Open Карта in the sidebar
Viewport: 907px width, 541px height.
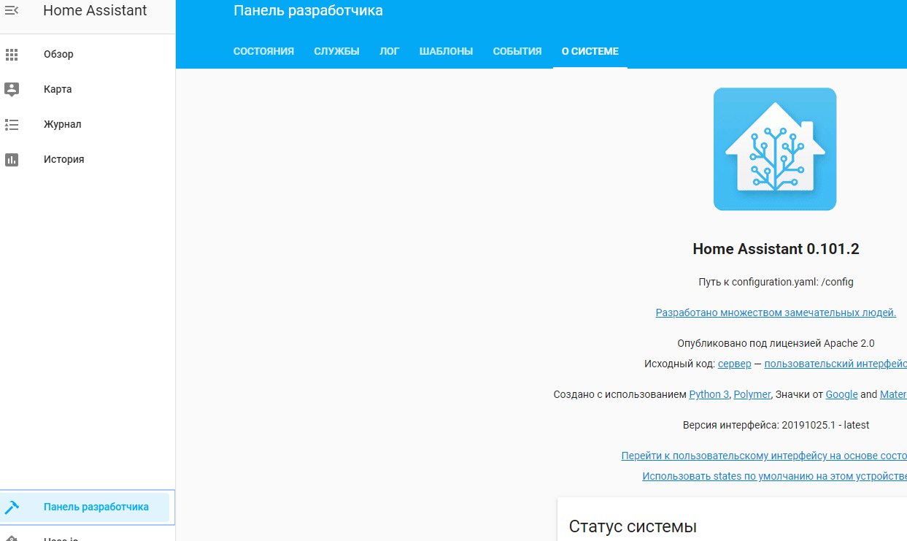tap(88, 89)
